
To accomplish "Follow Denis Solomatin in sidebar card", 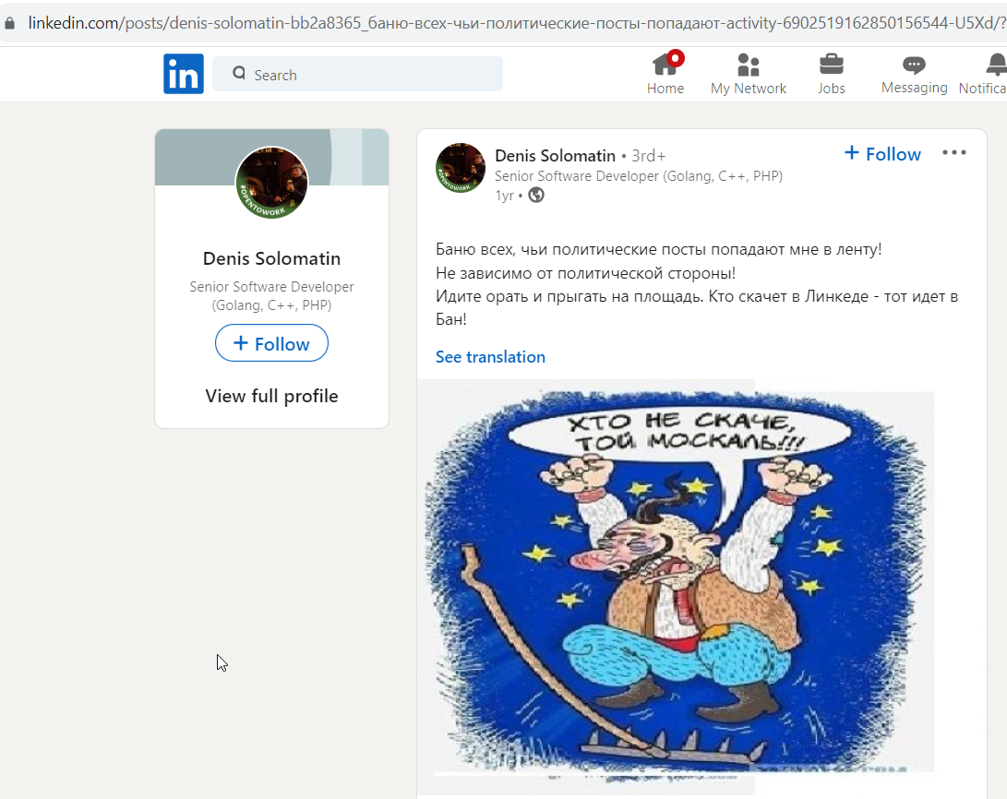I will point(271,343).
